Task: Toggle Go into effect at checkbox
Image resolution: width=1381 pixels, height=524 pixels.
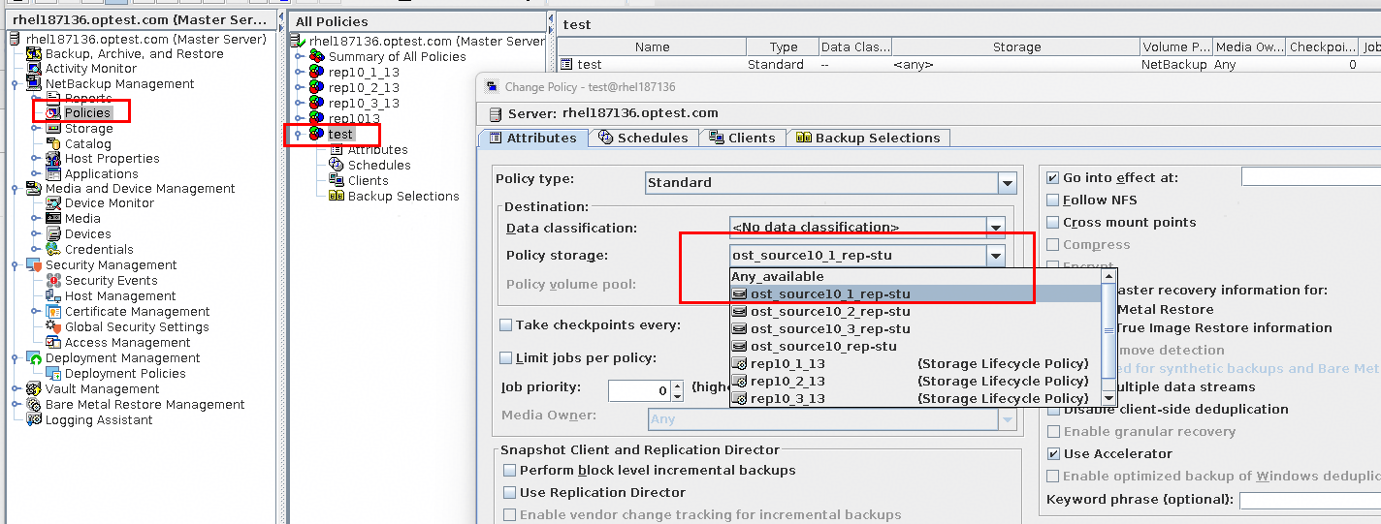Action: (x=1053, y=178)
